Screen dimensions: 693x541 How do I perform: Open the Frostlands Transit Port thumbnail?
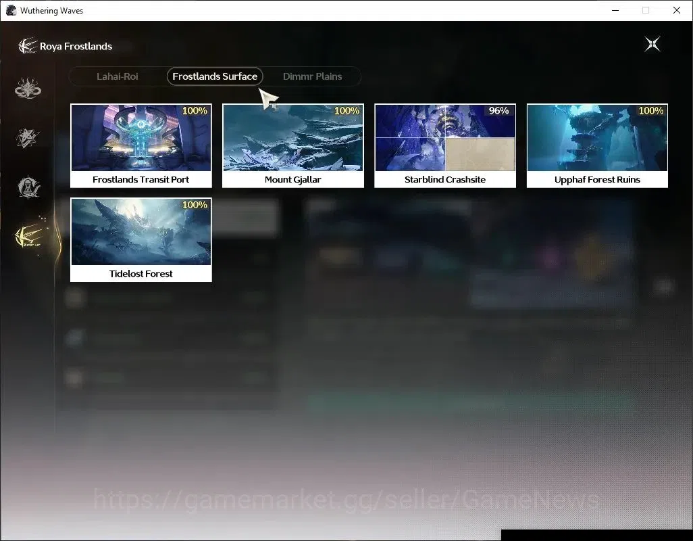[141, 137]
